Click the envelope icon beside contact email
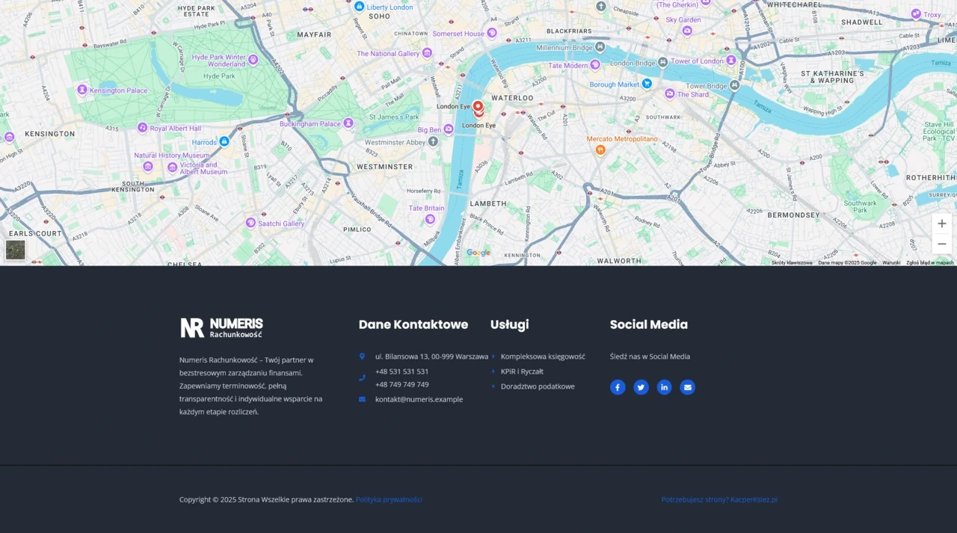Viewport: 957px width, 533px height. click(362, 399)
